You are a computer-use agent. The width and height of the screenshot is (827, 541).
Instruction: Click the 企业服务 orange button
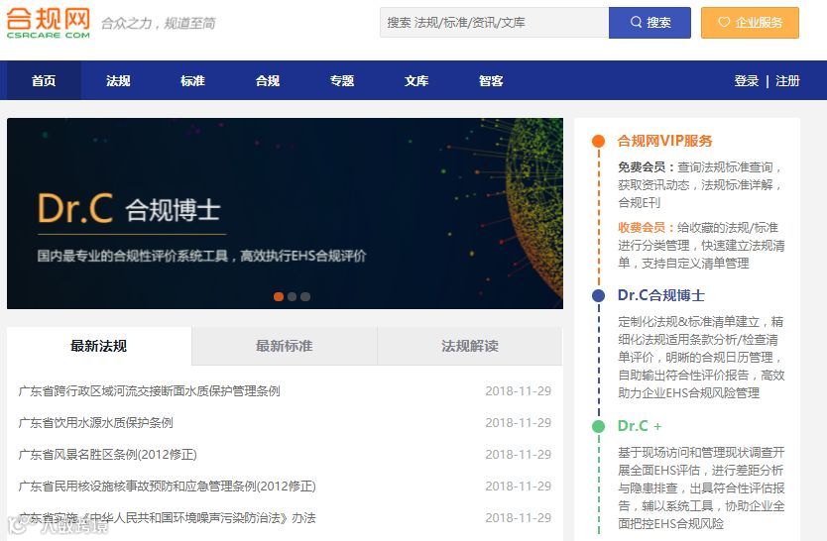(x=750, y=23)
